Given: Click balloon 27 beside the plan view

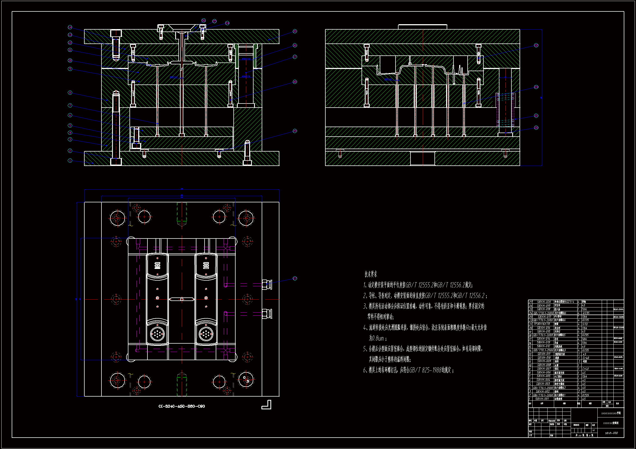Looking at the screenshot, I should coord(295,278).
